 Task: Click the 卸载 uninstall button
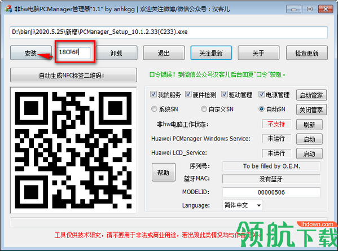pyautogui.click(x=116, y=53)
